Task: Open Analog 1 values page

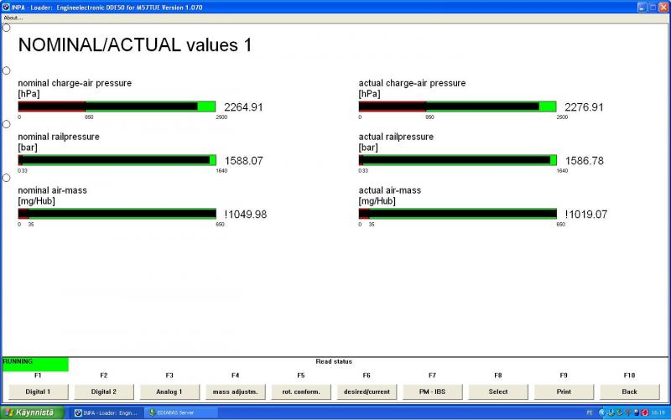Action: pyautogui.click(x=169, y=391)
